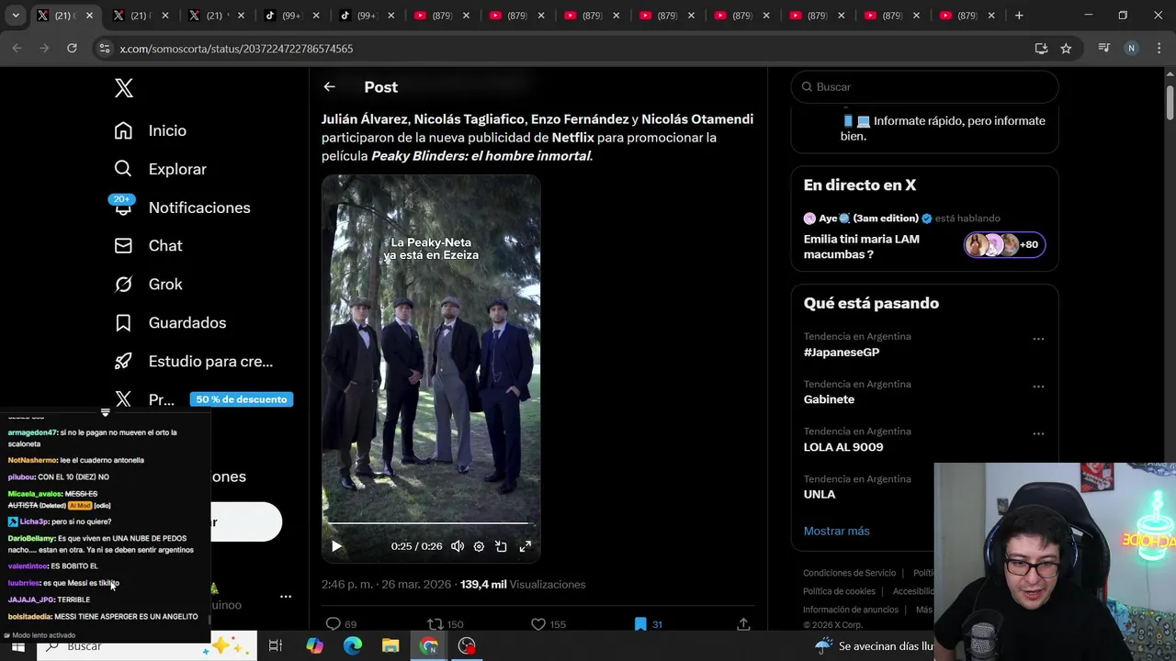Open the UNLA trend
Image resolution: width=1176 pixels, height=661 pixels.
(820, 494)
